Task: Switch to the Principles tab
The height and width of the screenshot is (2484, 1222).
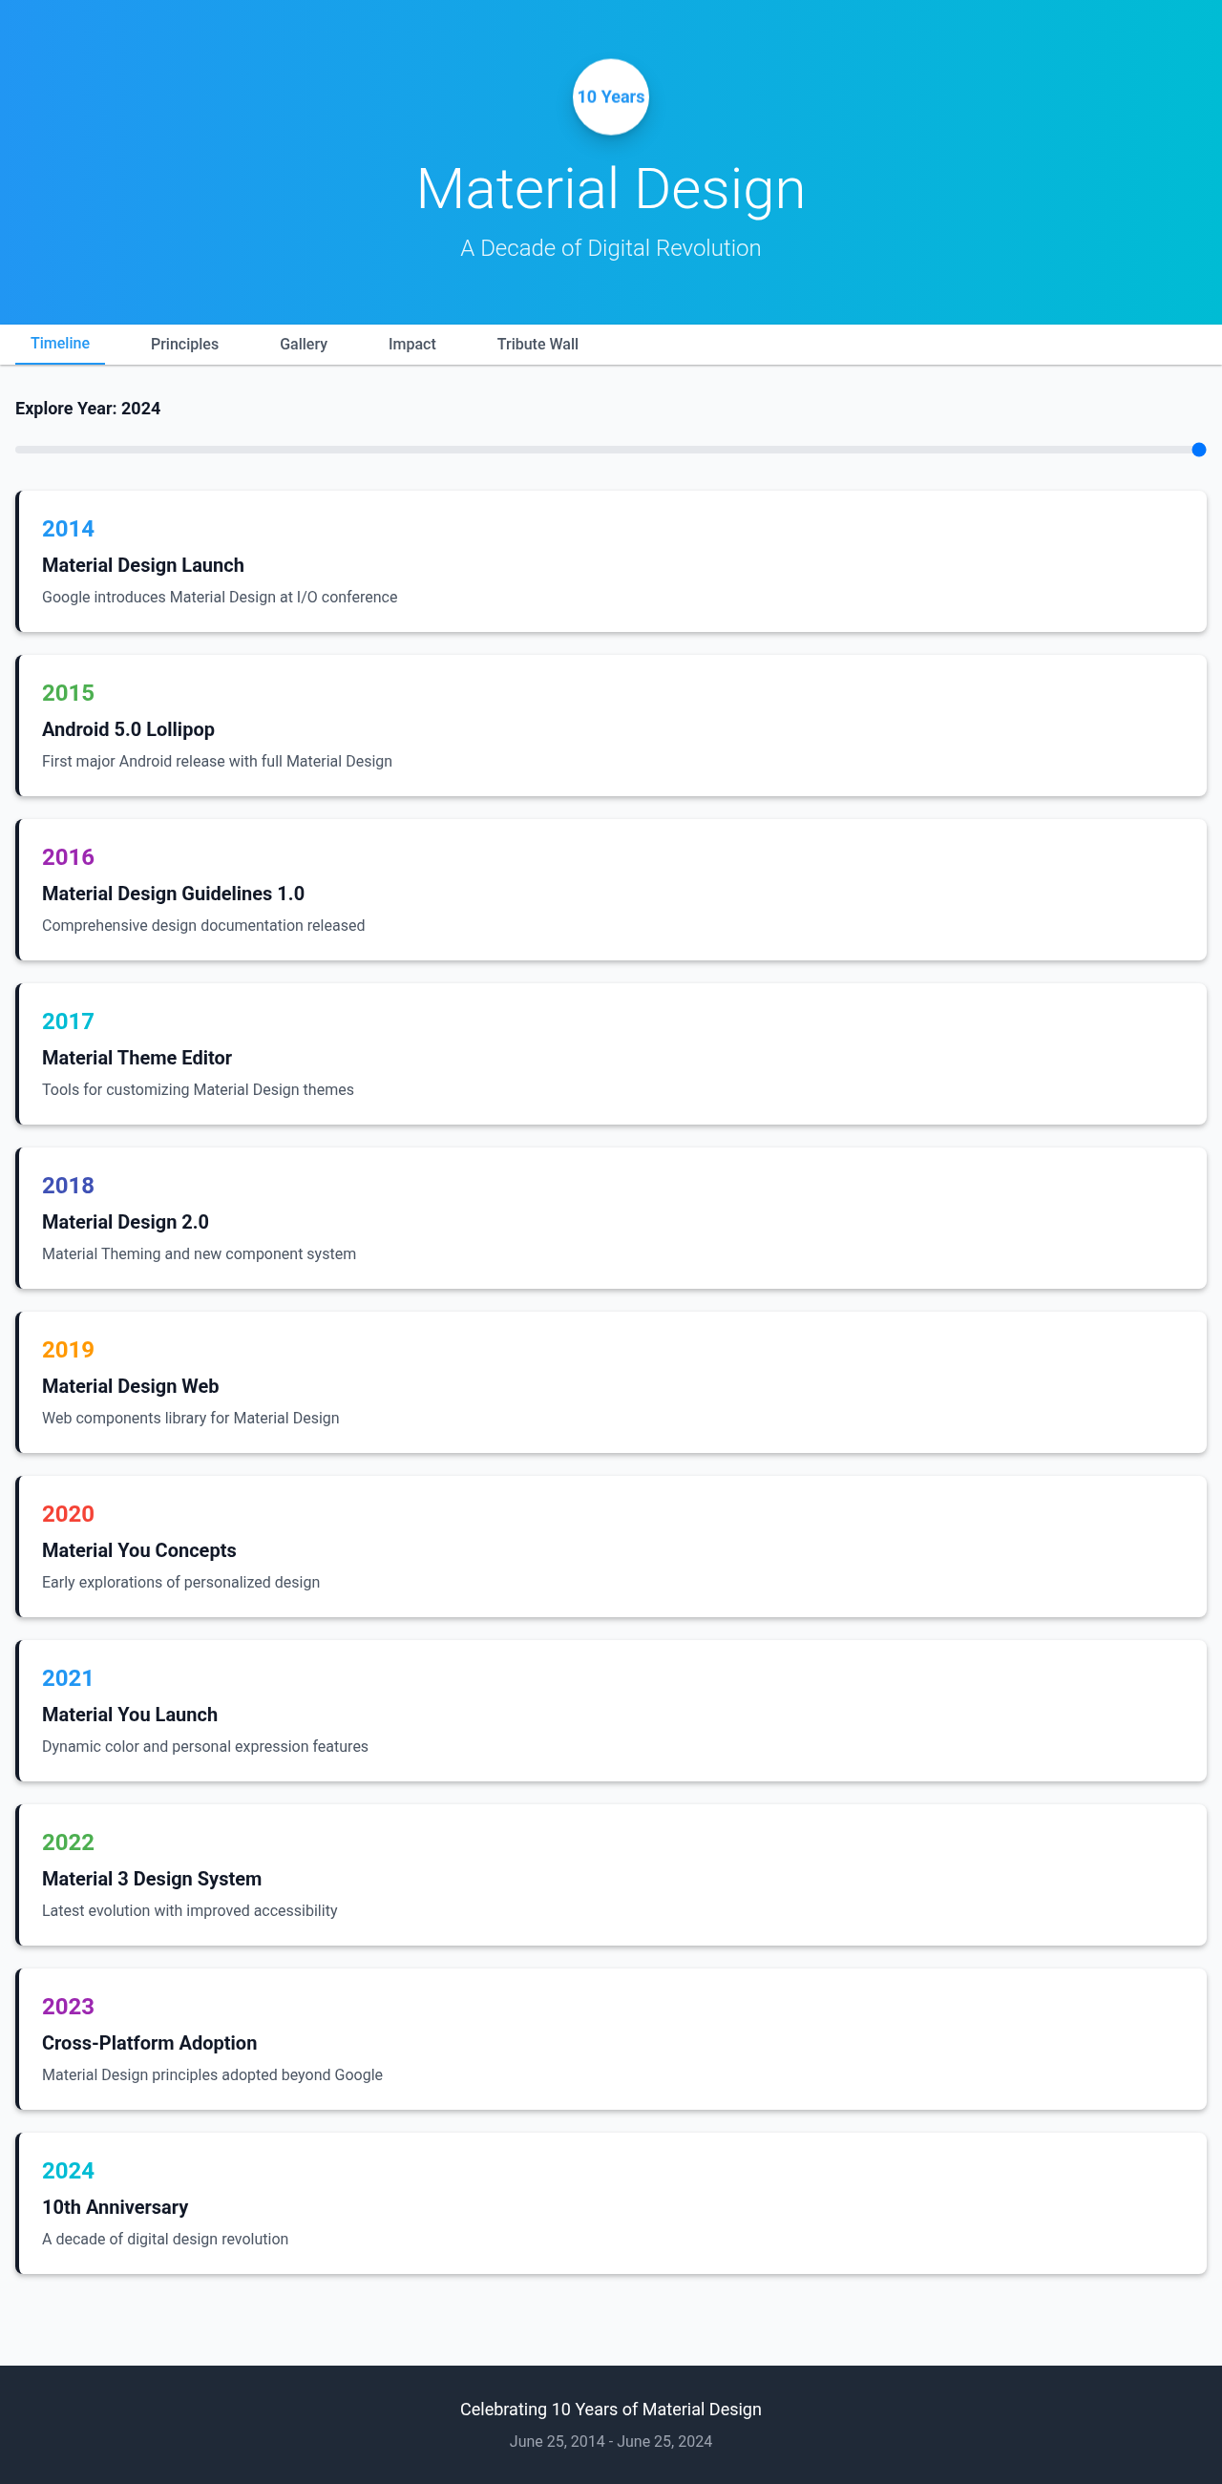Action: point(184,345)
